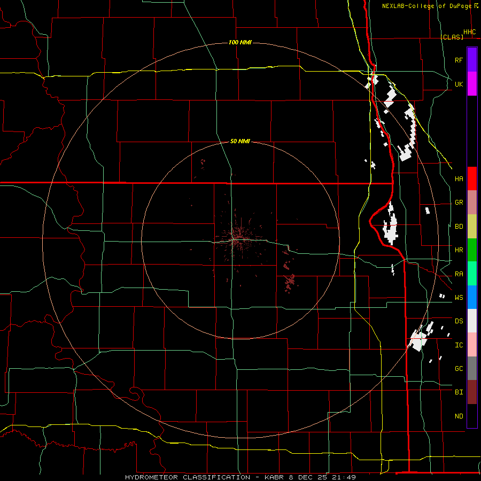Image resolution: width=481 pixels, height=481 pixels.
Task: Click the [CLAS] units label
Action: (452, 37)
